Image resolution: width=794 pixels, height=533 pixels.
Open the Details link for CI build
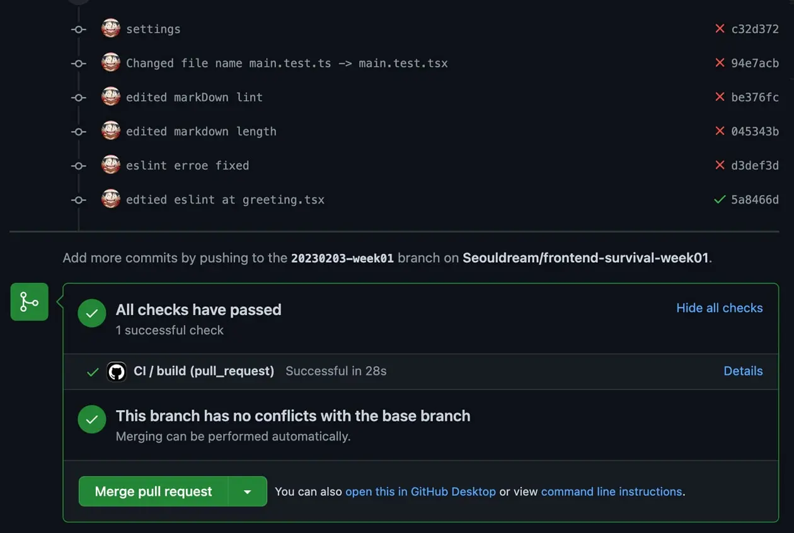743,371
